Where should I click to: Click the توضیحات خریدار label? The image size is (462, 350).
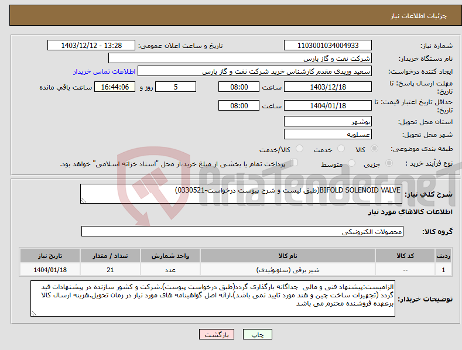tap(425, 299)
